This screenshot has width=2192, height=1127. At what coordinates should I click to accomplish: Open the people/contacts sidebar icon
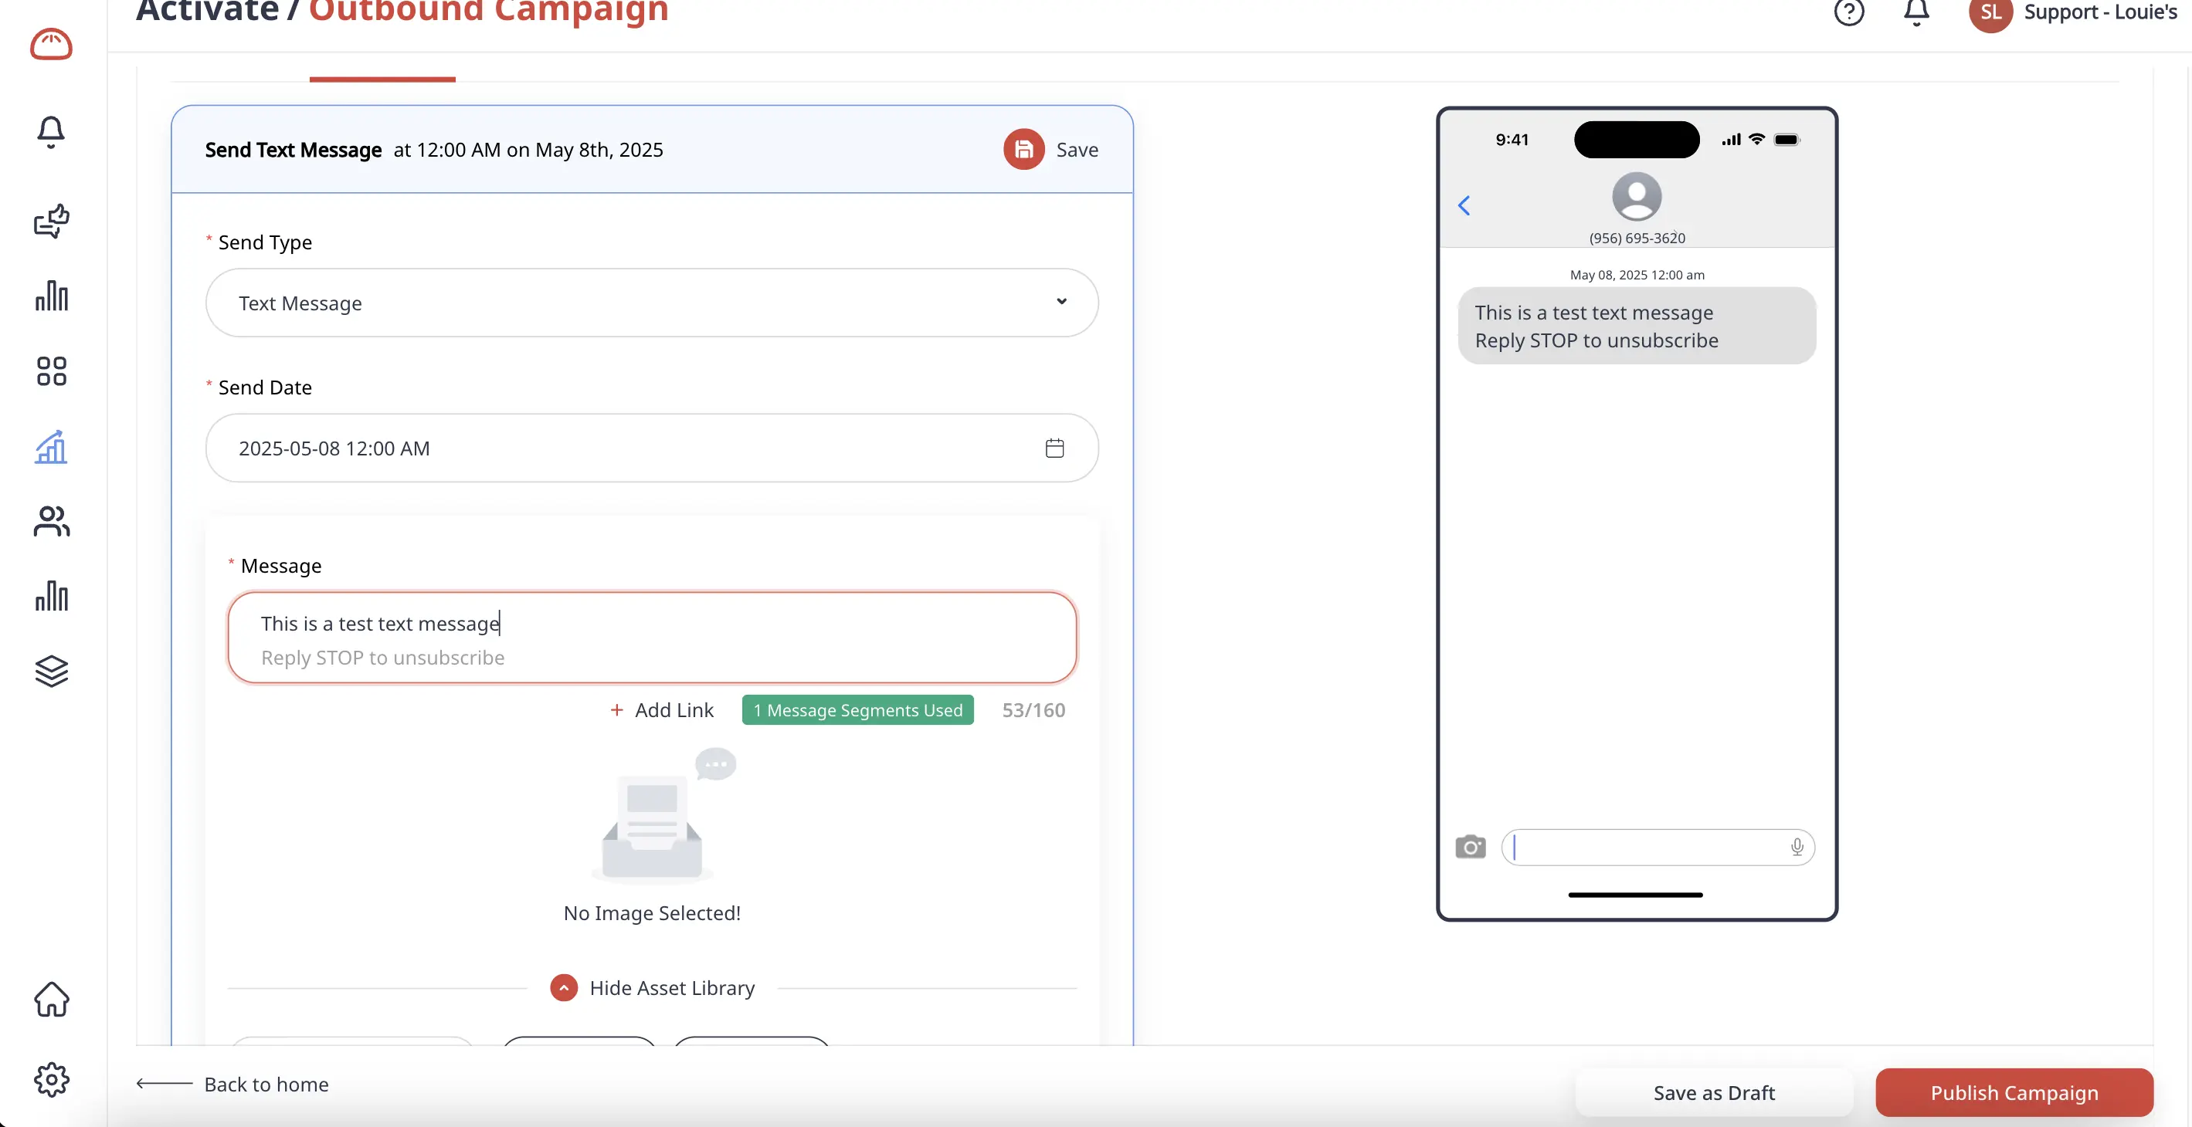(51, 521)
